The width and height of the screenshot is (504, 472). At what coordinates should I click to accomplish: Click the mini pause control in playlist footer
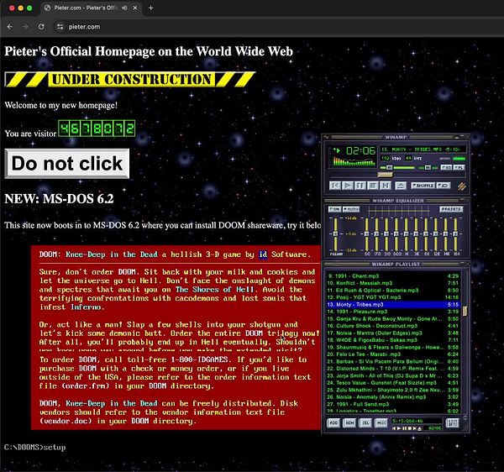tap(404, 428)
